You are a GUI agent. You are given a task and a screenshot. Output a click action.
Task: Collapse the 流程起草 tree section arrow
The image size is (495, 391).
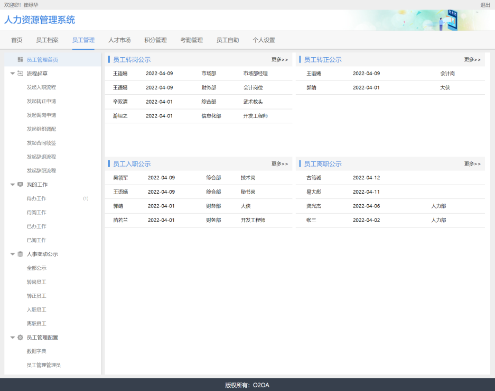(x=13, y=74)
